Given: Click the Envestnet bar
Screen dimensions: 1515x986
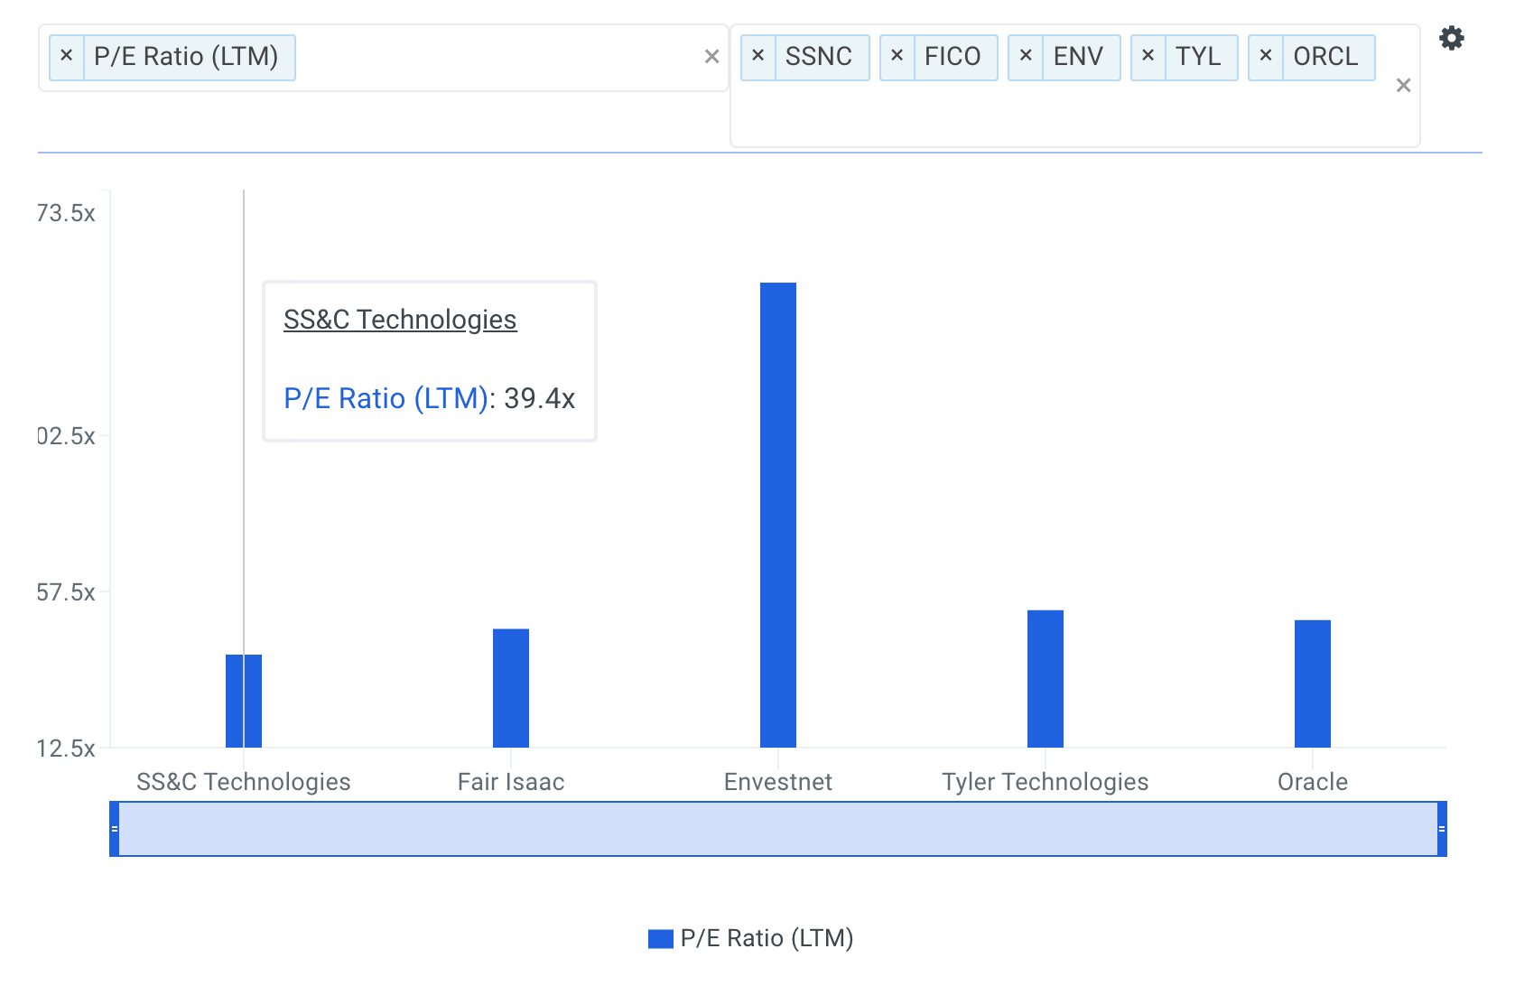Looking at the screenshot, I should (778, 515).
